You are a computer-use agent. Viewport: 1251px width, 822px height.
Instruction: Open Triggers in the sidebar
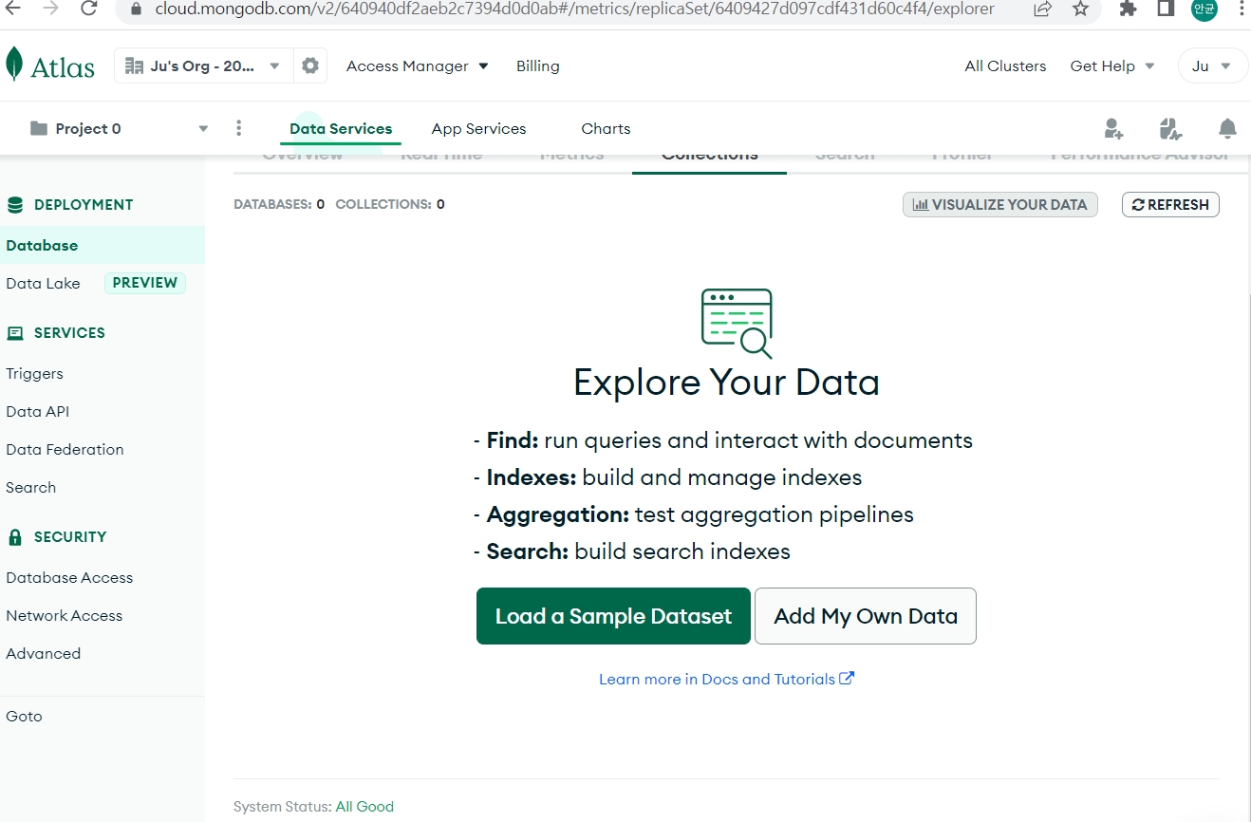click(34, 374)
